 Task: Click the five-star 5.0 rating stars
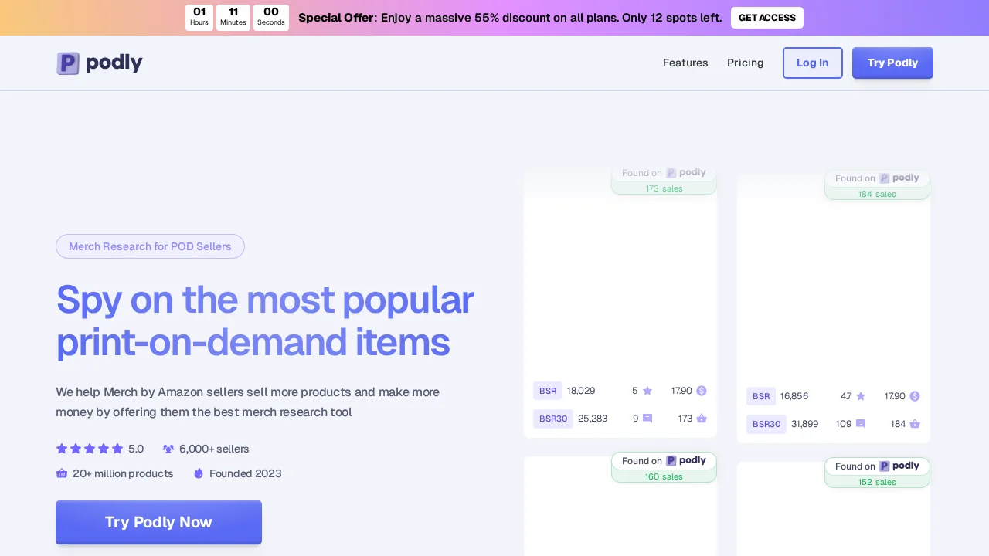pos(89,449)
